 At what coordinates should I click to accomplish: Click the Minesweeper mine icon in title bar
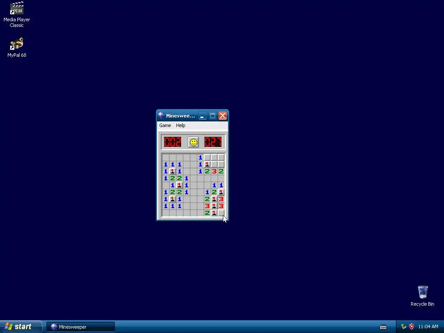coord(161,115)
